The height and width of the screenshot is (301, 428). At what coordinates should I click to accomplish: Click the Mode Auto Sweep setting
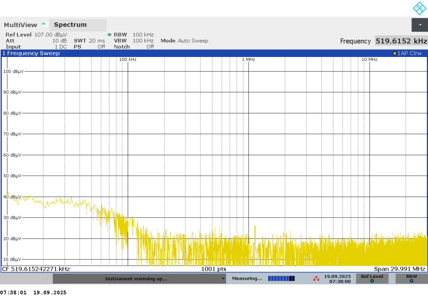point(184,41)
